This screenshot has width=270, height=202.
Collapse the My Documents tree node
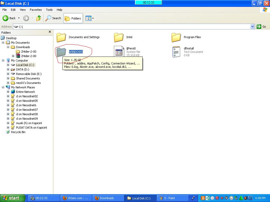pyautogui.click(x=3, y=42)
